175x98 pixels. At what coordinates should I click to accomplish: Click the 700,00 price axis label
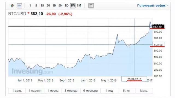(158, 38)
